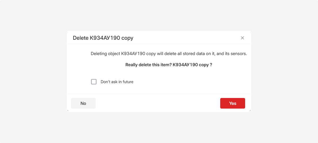Image resolution: width=318 pixels, height=143 pixels.
Task: Click the word "sensors" in the warning text
Action: pyautogui.click(x=238, y=54)
